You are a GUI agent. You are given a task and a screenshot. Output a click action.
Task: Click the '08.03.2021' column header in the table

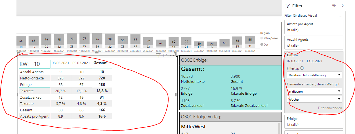(x=60, y=63)
